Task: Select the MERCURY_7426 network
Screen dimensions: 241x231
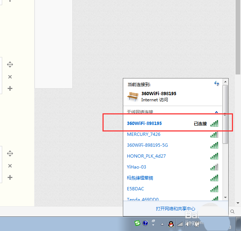Action: (x=173, y=134)
